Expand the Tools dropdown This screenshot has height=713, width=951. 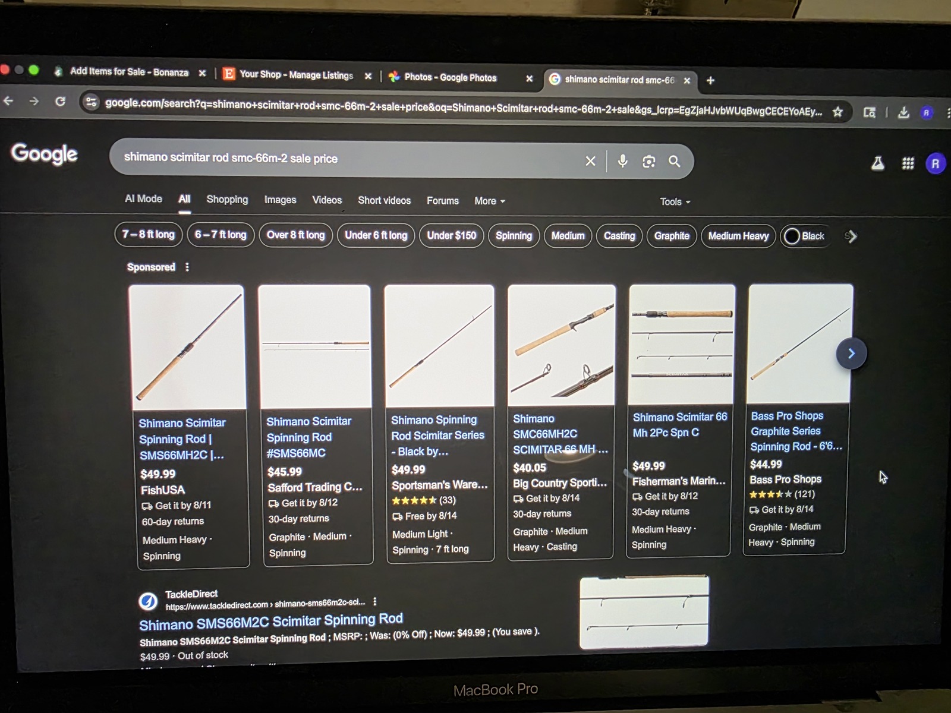point(675,202)
